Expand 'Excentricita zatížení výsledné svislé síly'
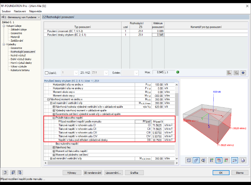This screenshot has width=251, height=185. click(54, 114)
